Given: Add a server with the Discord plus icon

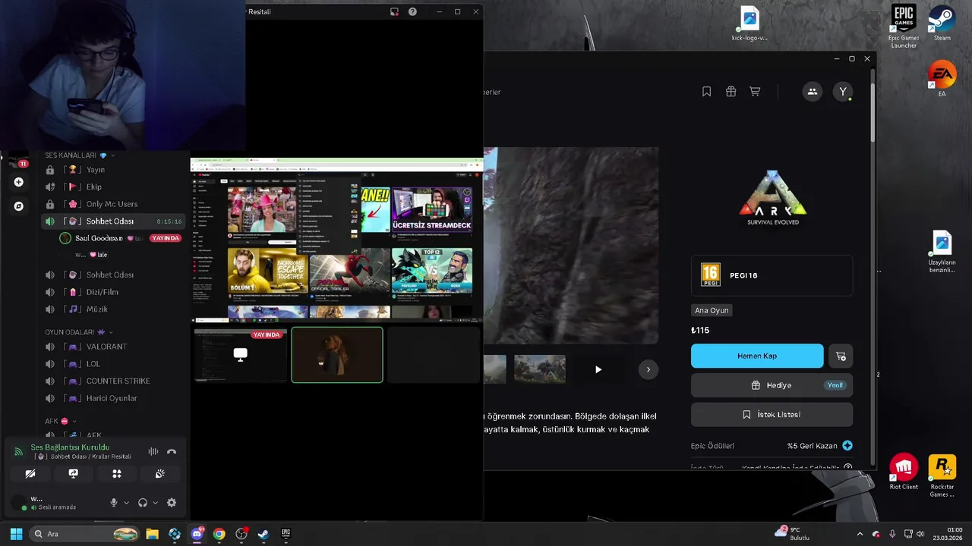Looking at the screenshot, I should click(18, 182).
